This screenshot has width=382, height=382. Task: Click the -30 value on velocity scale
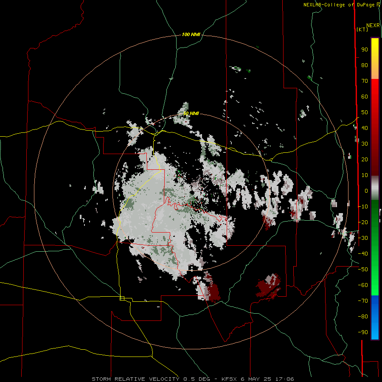tap(363, 238)
